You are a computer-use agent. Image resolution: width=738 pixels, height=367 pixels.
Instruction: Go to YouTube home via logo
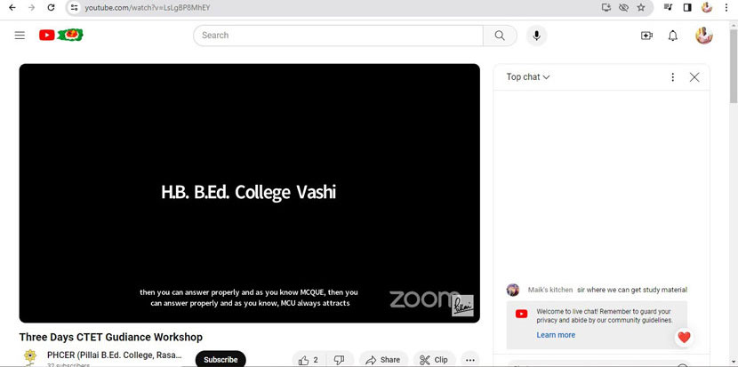(x=61, y=35)
